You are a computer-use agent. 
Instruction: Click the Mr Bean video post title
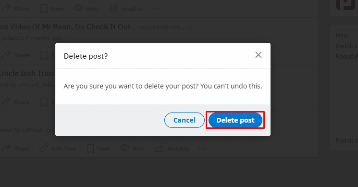[65, 27]
